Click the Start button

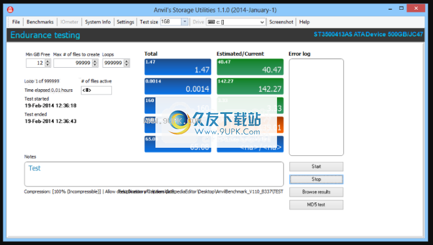[x=316, y=167]
